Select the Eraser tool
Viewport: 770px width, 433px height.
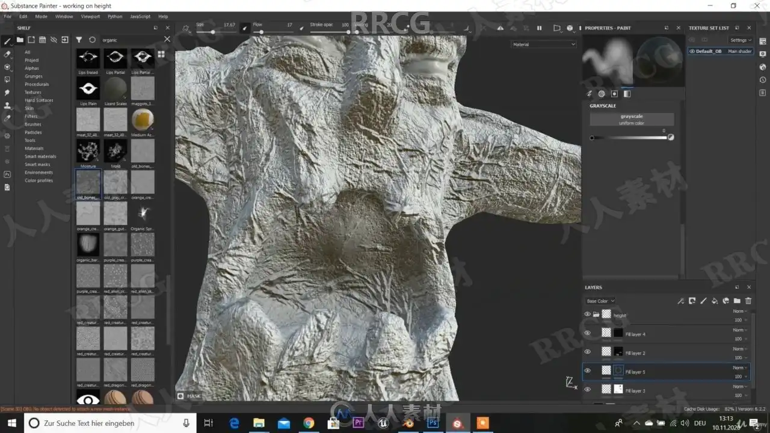point(7,54)
